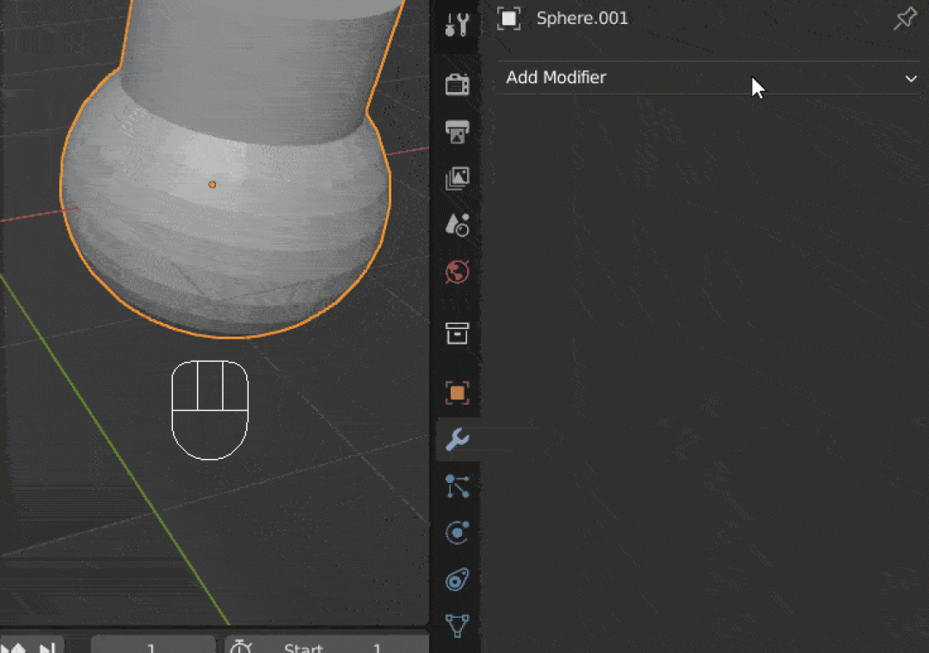Open the View Layer properties tab
Screen dimensions: 929x653
tap(457, 178)
